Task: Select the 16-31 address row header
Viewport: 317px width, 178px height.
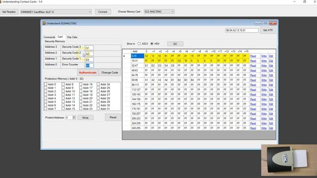Action: coord(137,61)
